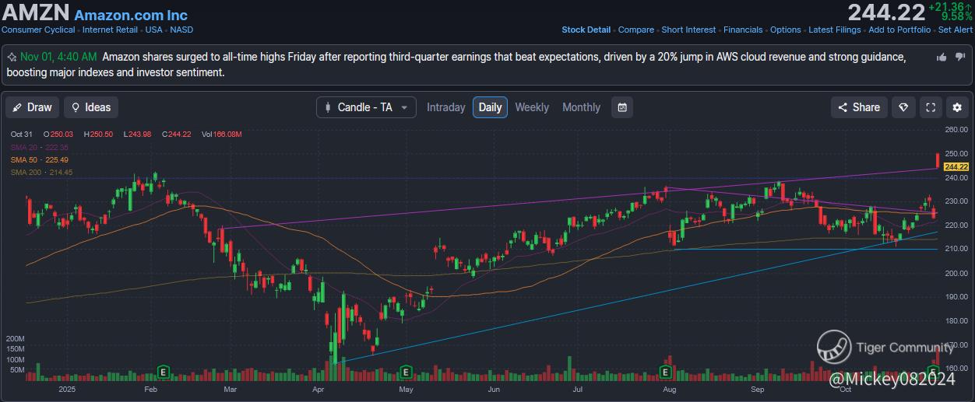
Task: Open the Financials link
Action: (743, 30)
